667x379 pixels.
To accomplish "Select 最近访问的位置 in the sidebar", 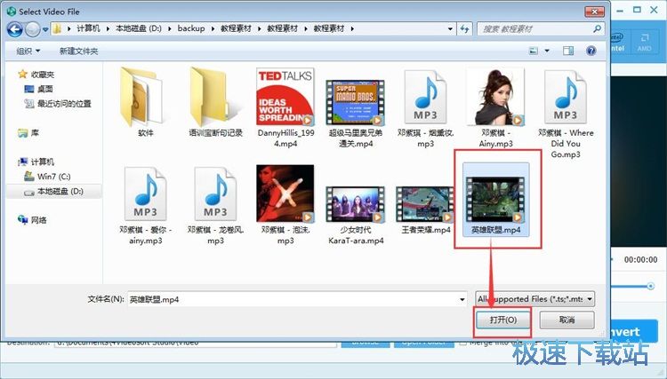I will (x=58, y=104).
